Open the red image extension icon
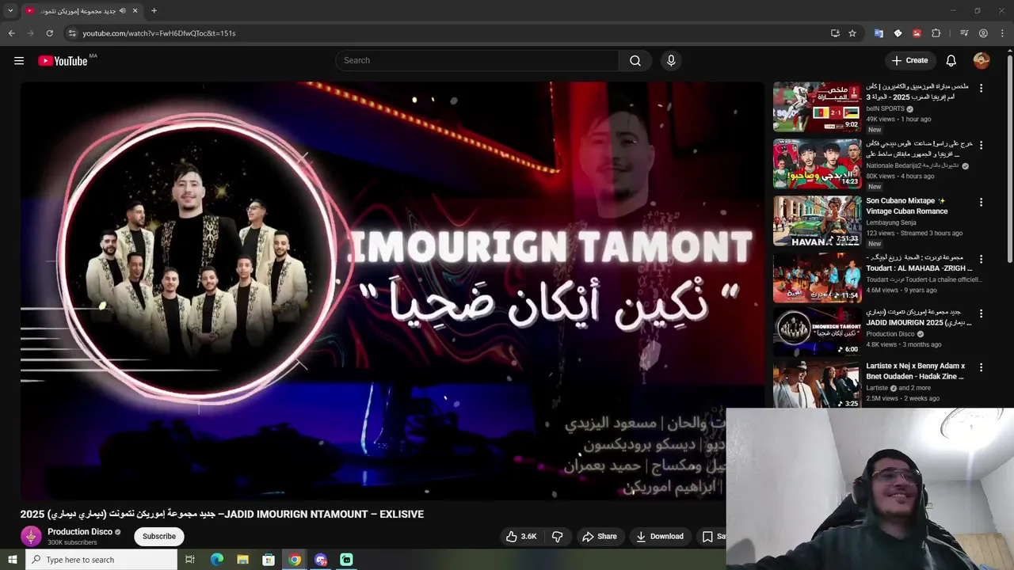1014x570 pixels. pyautogui.click(x=917, y=33)
